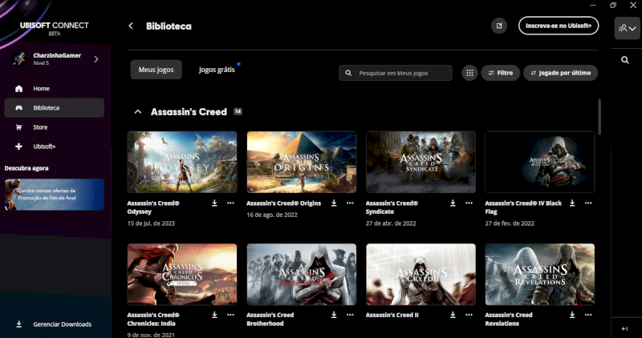This screenshot has height=338, width=642.
Task: Open Assassin's Creed IV Black Flag thumbnail
Action: pos(540,162)
